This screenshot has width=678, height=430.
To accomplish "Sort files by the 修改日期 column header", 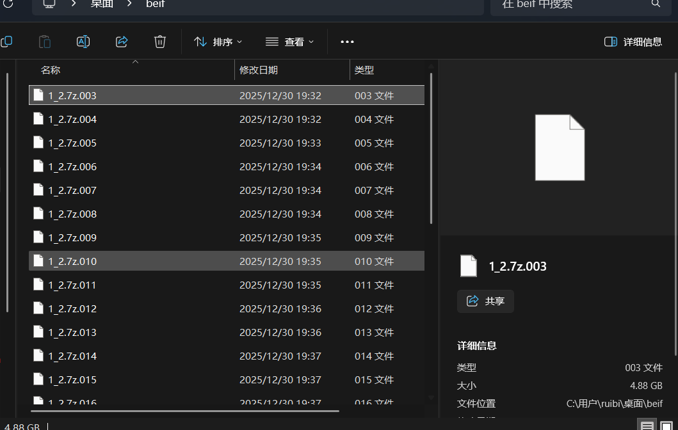I will coord(259,70).
